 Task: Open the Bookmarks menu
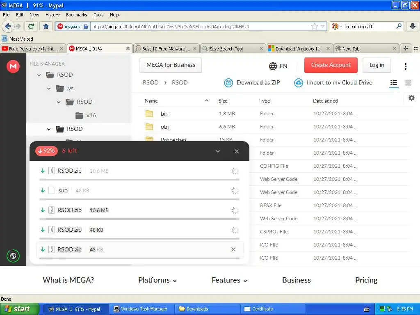point(76,15)
